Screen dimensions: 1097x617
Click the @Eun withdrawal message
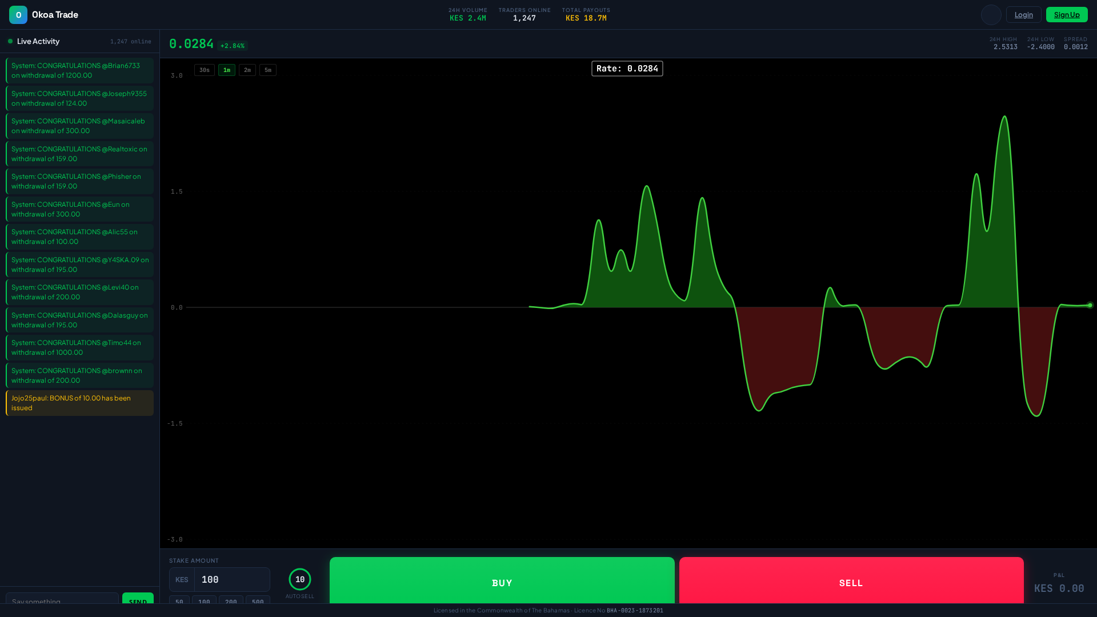click(x=79, y=209)
